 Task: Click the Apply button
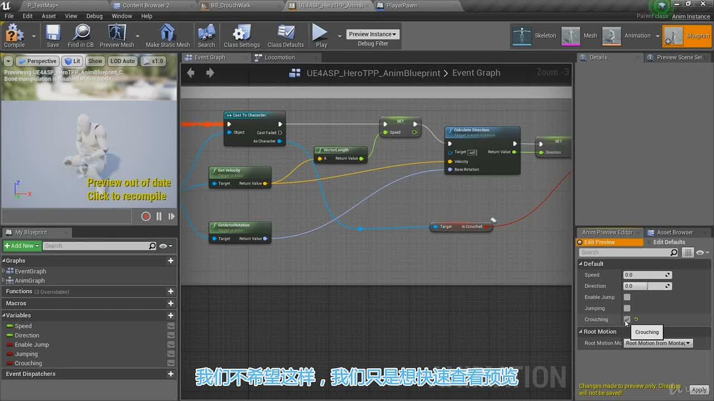tap(699, 390)
